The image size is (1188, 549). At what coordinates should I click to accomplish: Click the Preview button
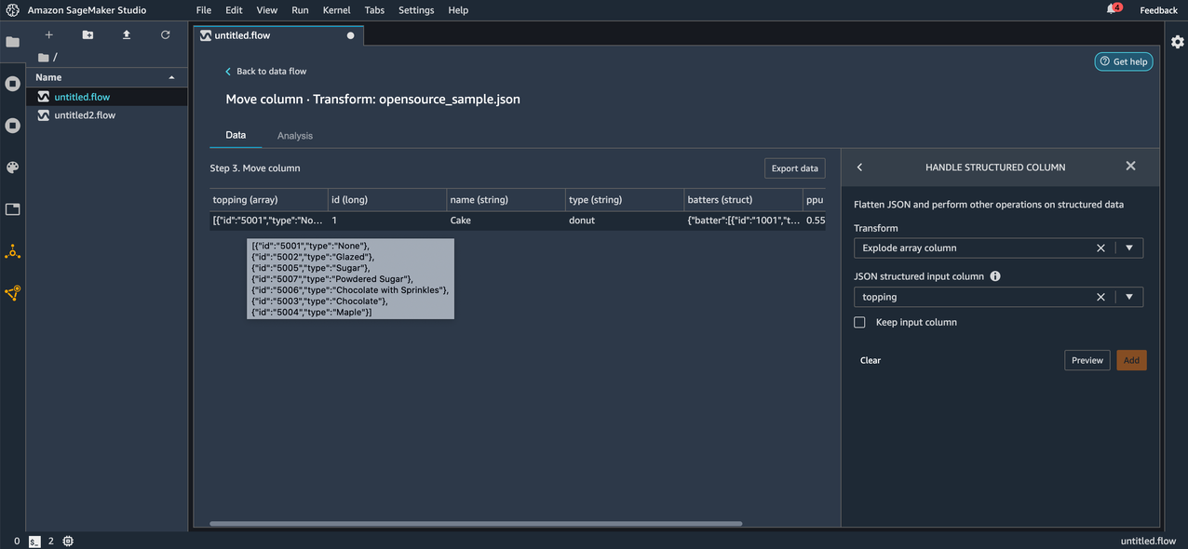coord(1087,360)
